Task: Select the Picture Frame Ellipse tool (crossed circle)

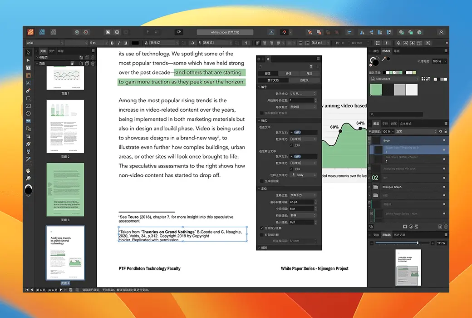Action: coord(28,114)
